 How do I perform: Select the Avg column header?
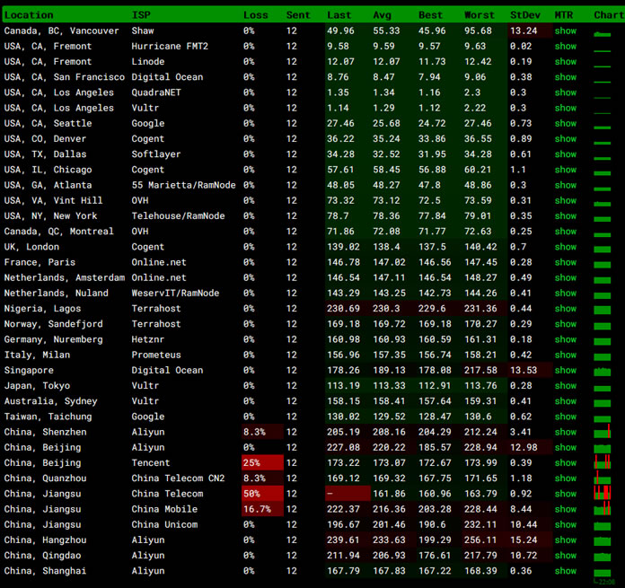point(383,15)
